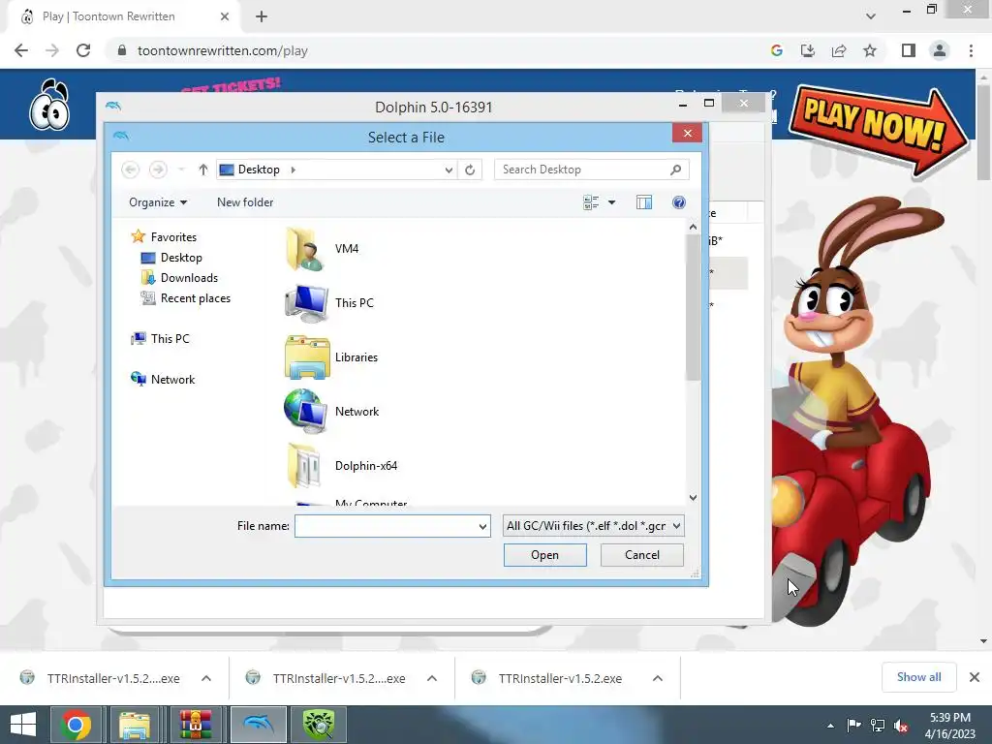Open the green antivirus taskbar icon
The height and width of the screenshot is (744, 992).
(318, 725)
